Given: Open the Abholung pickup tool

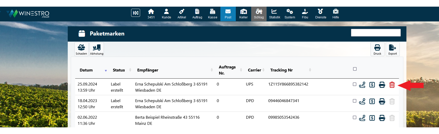Looking at the screenshot, I should (97, 49).
